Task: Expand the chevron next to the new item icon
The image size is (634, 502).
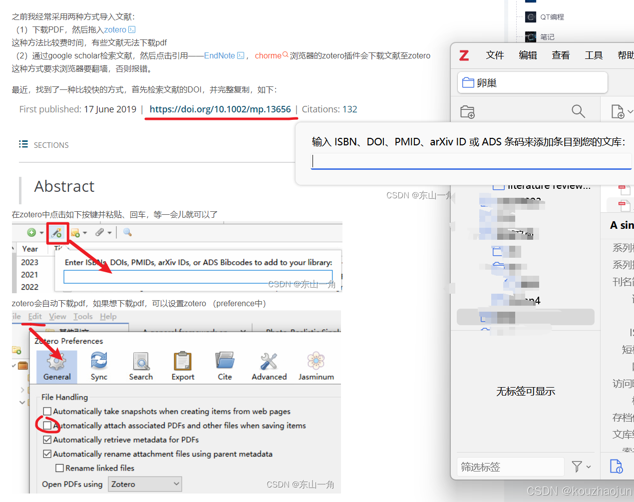Action: pos(630,112)
